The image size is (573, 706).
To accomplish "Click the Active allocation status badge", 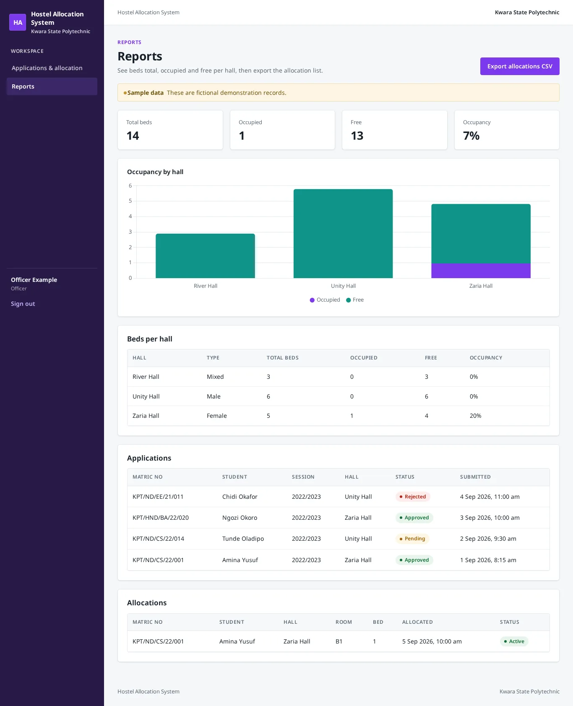I will 514,641.
